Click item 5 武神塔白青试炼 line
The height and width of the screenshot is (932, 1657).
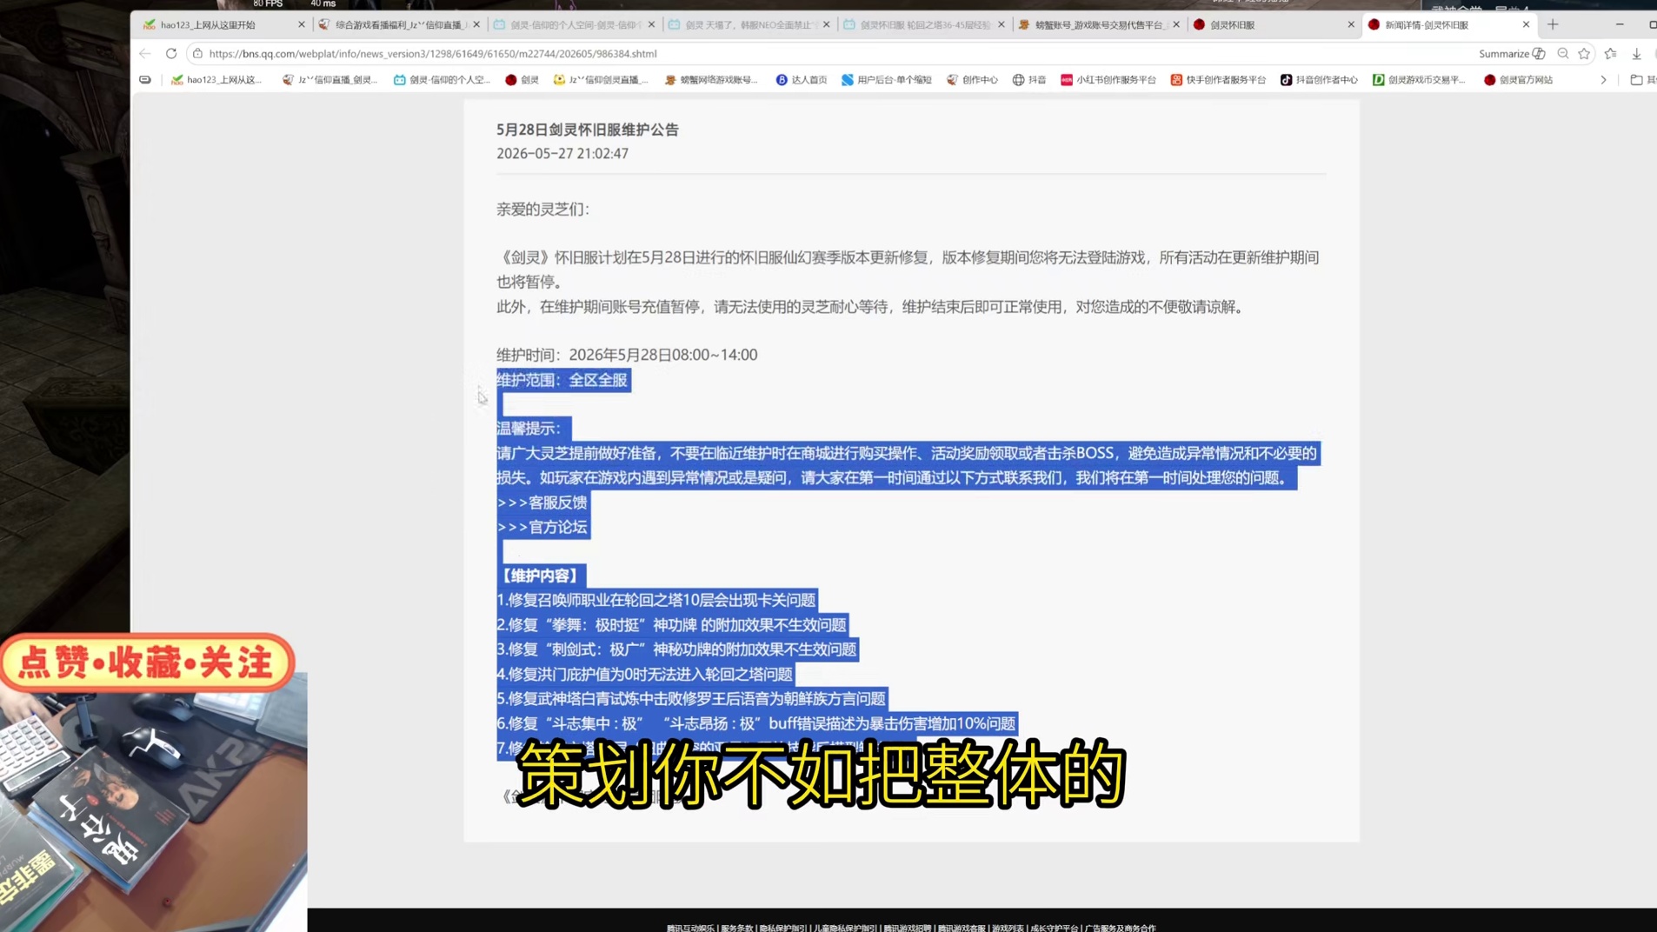tap(691, 699)
